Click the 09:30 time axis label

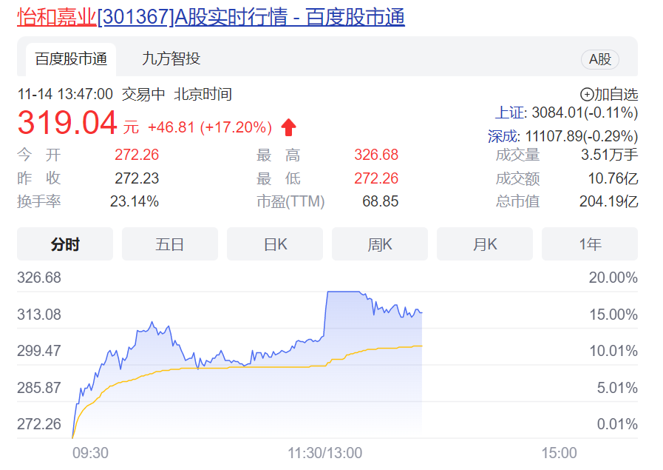tap(90, 453)
